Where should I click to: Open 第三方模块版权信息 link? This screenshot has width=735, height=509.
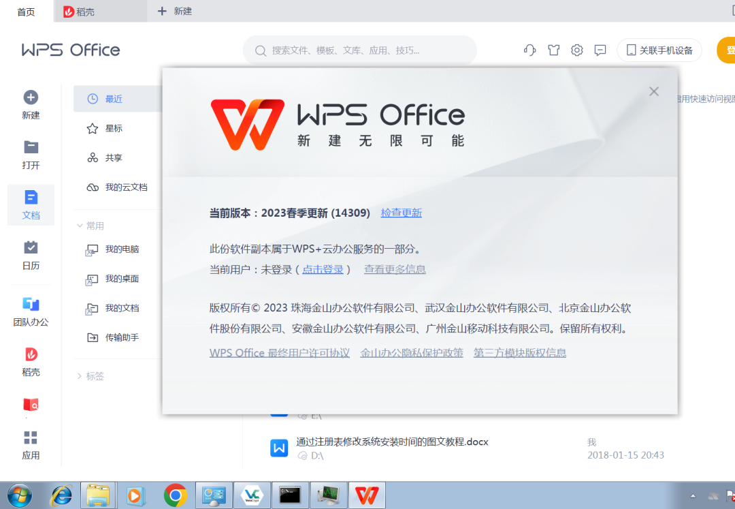(520, 353)
